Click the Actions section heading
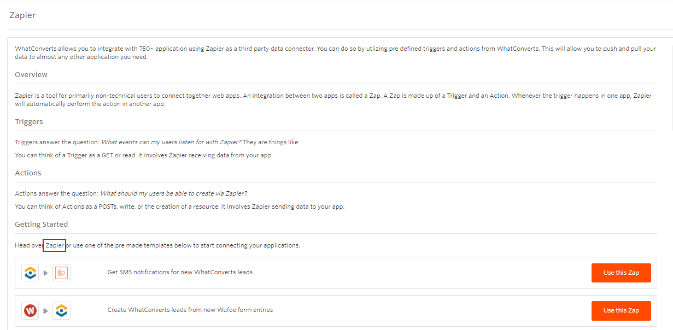The width and height of the screenshot is (673, 330). click(28, 173)
